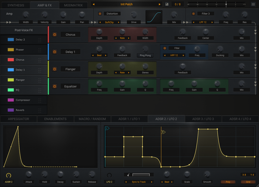Click the red Chorus color swatch

pos(11,60)
